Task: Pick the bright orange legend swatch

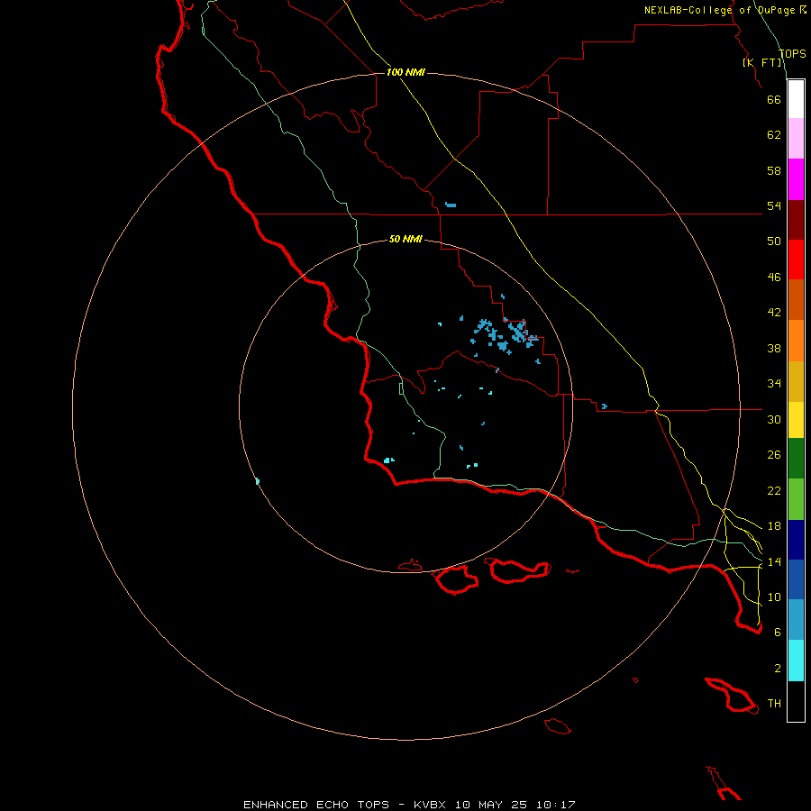Action: click(x=796, y=341)
